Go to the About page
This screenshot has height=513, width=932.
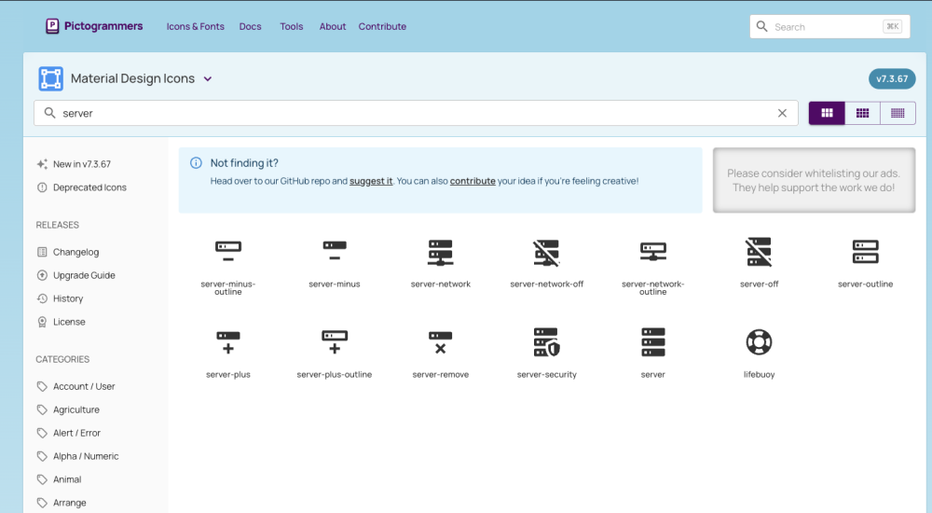pos(333,27)
